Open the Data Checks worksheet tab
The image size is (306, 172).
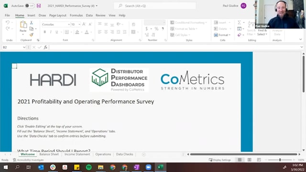pyautogui.click(x=124, y=154)
